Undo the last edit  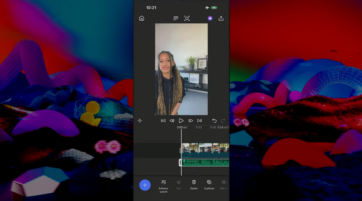click(x=214, y=121)
